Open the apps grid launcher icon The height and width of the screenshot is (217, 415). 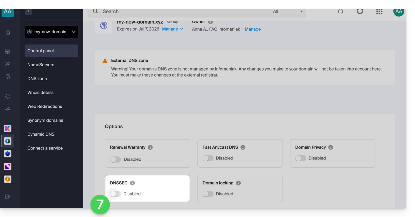tap(379, 12)
